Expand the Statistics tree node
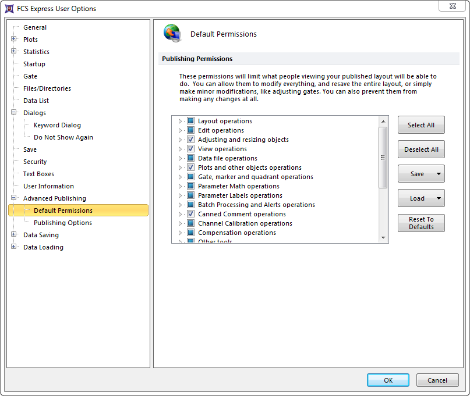The height and width of the screenshot is (396, 470). coord(13,52)
